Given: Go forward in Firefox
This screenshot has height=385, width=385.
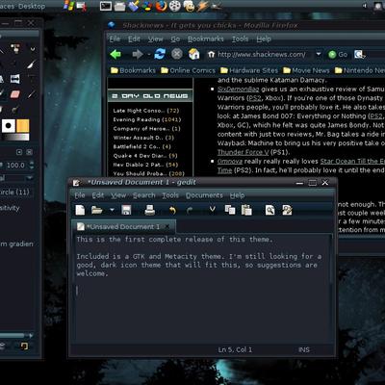Looking at the screenshot, I should pyautogui.click(x=138, y=54).
